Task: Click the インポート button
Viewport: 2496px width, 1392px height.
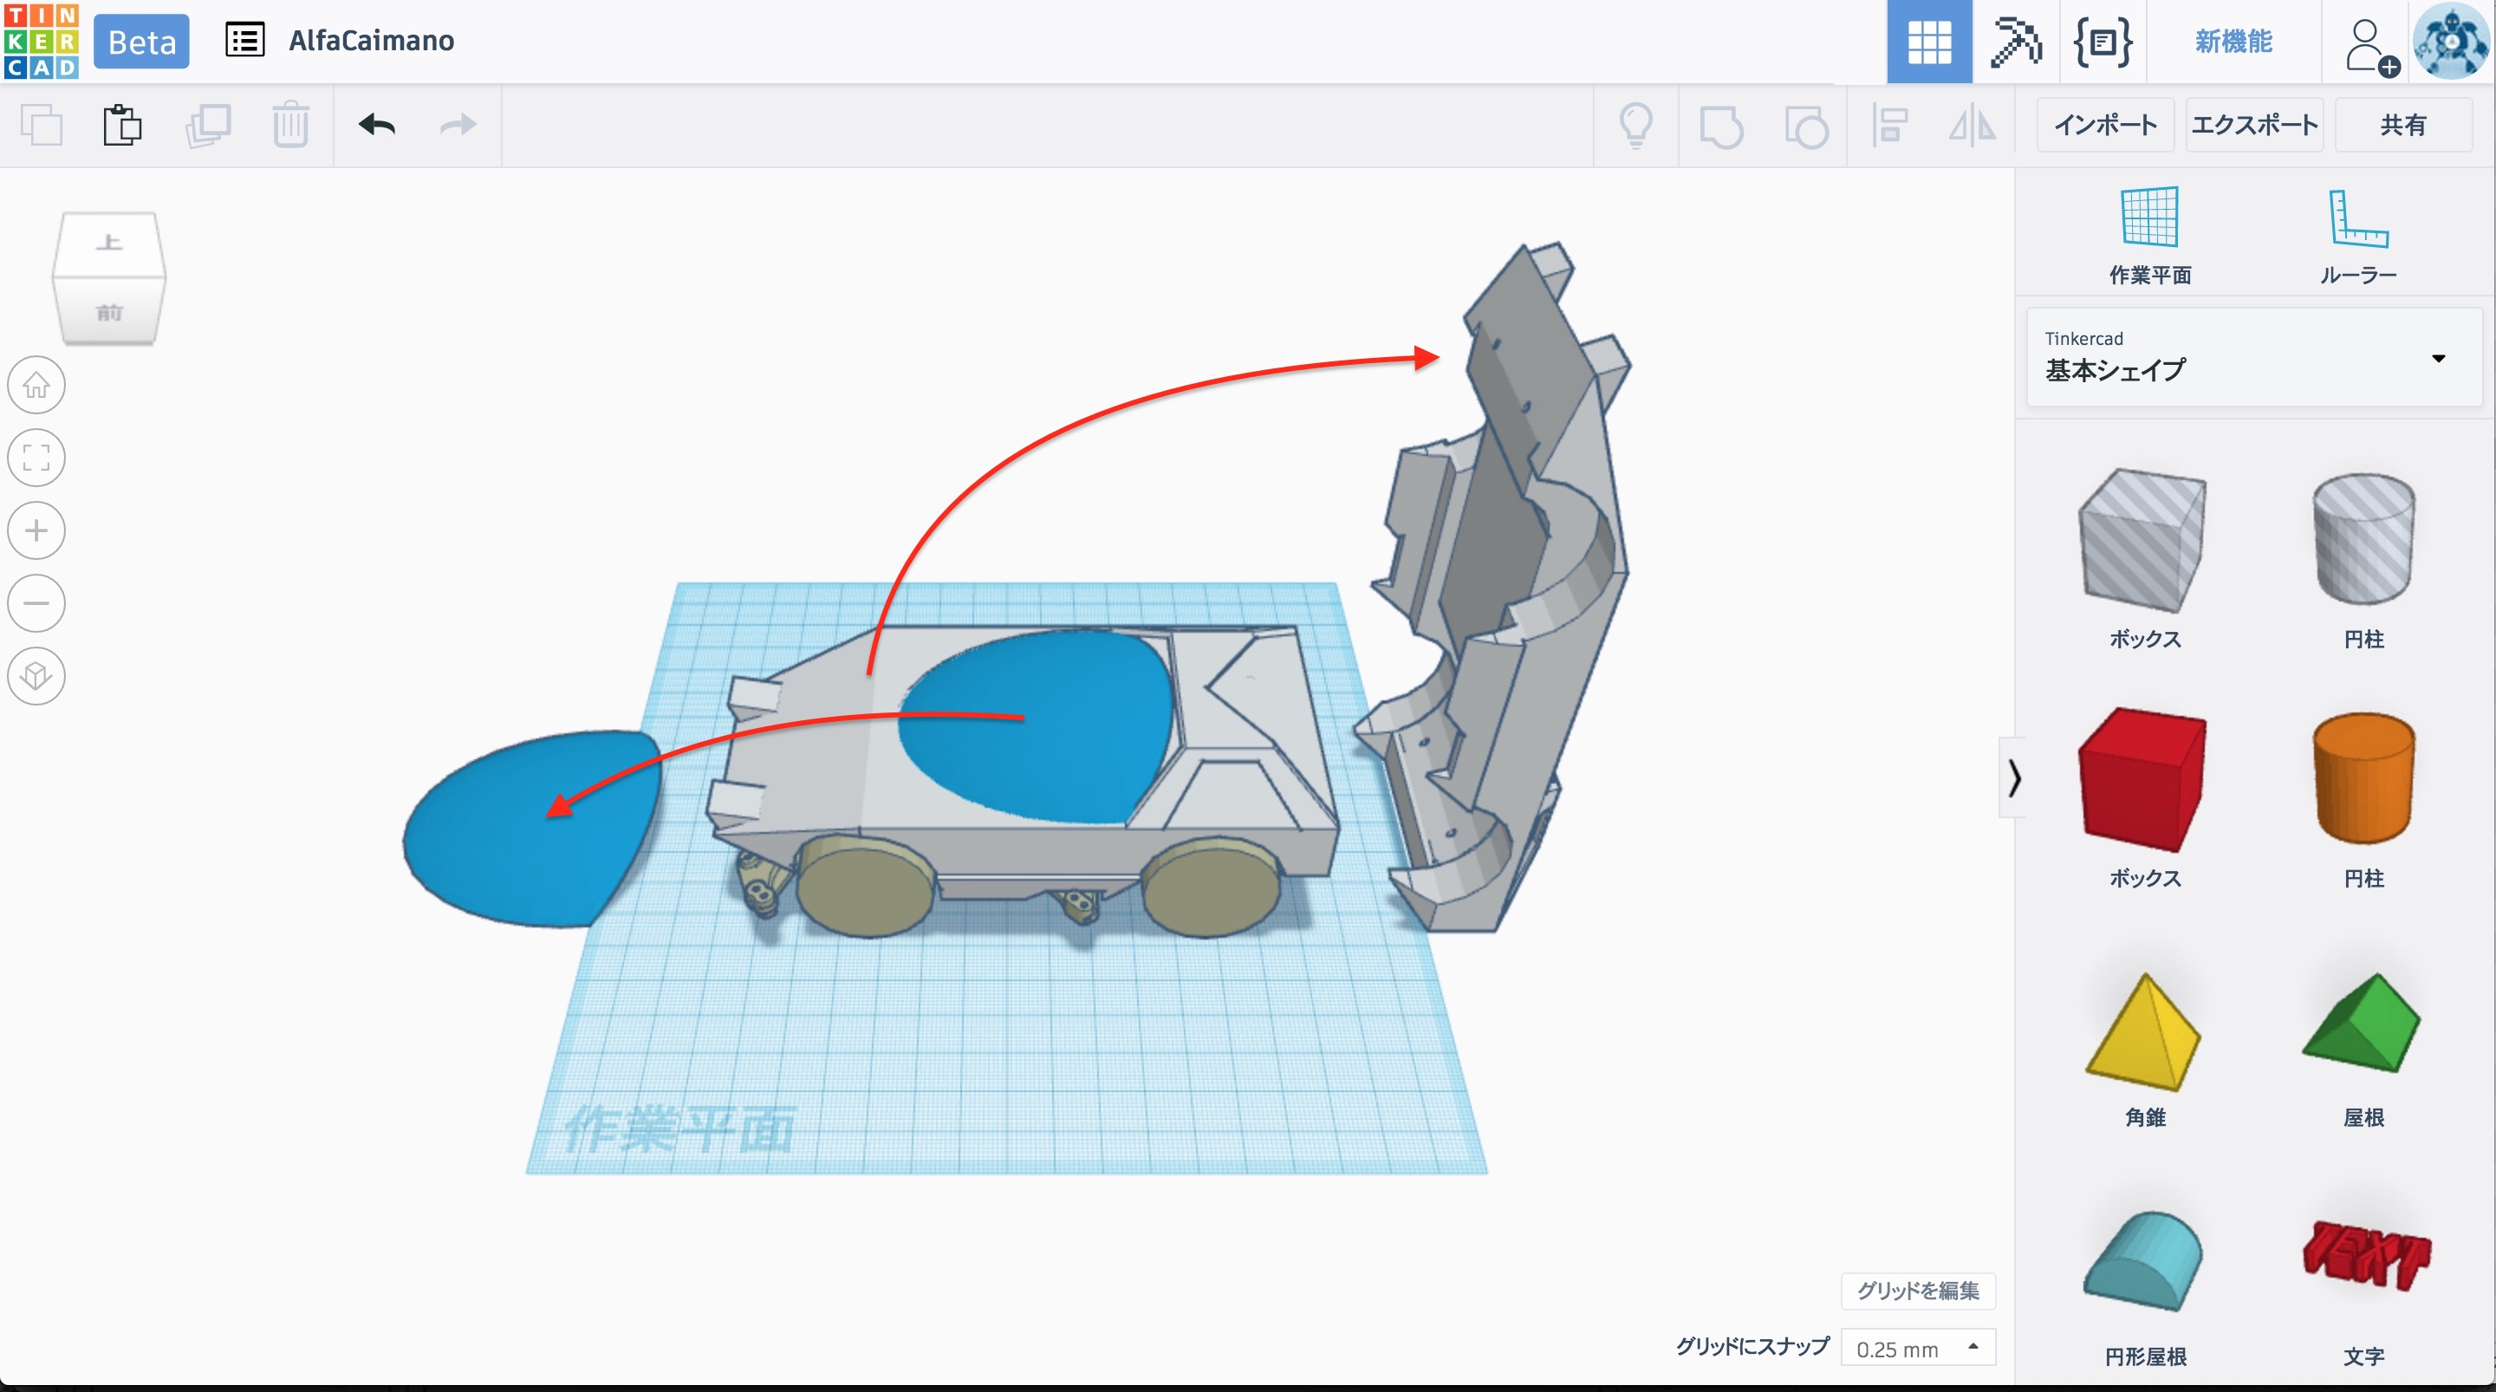Action: (2104, 125)
